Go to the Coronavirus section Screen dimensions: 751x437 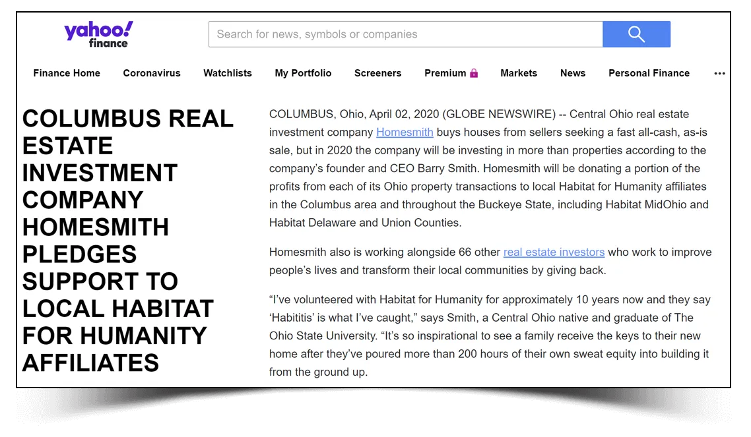tap(152, 73)
